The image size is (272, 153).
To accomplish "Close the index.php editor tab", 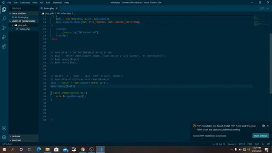I will pos(57,8).
